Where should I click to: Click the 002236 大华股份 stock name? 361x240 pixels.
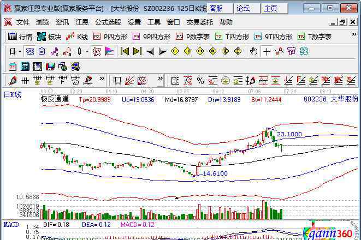(331, 99)
